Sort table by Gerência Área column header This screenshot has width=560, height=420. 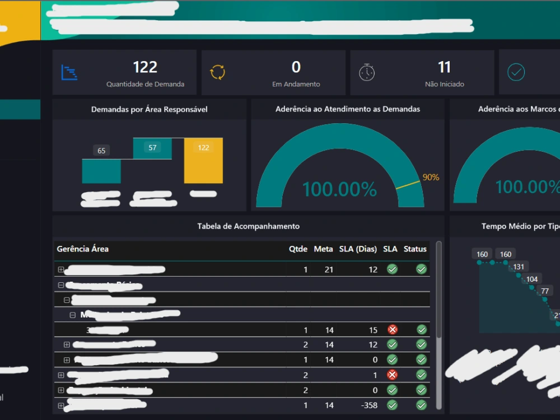tap(82, 249)
